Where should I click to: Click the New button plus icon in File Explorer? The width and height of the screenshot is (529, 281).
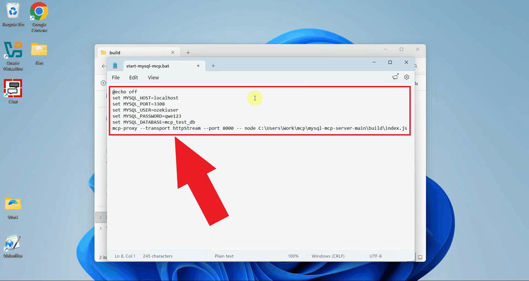coord(103,83)
